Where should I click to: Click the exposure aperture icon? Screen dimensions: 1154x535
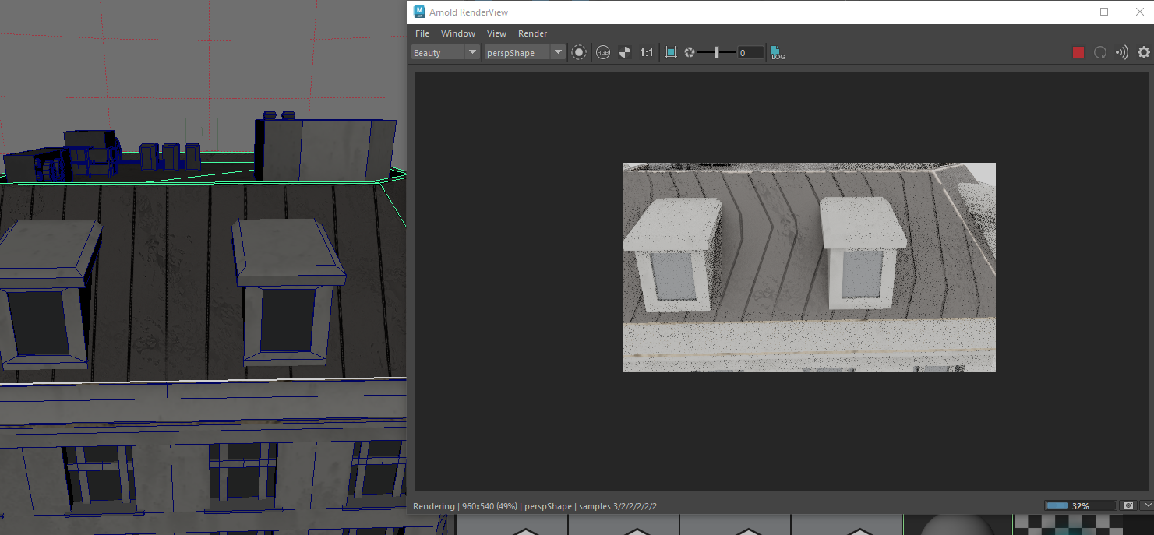tap(690, 52)
